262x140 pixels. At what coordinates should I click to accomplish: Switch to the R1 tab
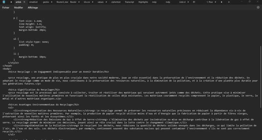pos(194,2)
